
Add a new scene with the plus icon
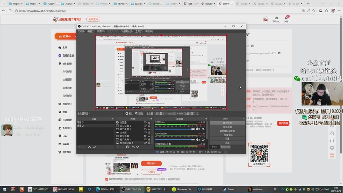coord(79,147)
